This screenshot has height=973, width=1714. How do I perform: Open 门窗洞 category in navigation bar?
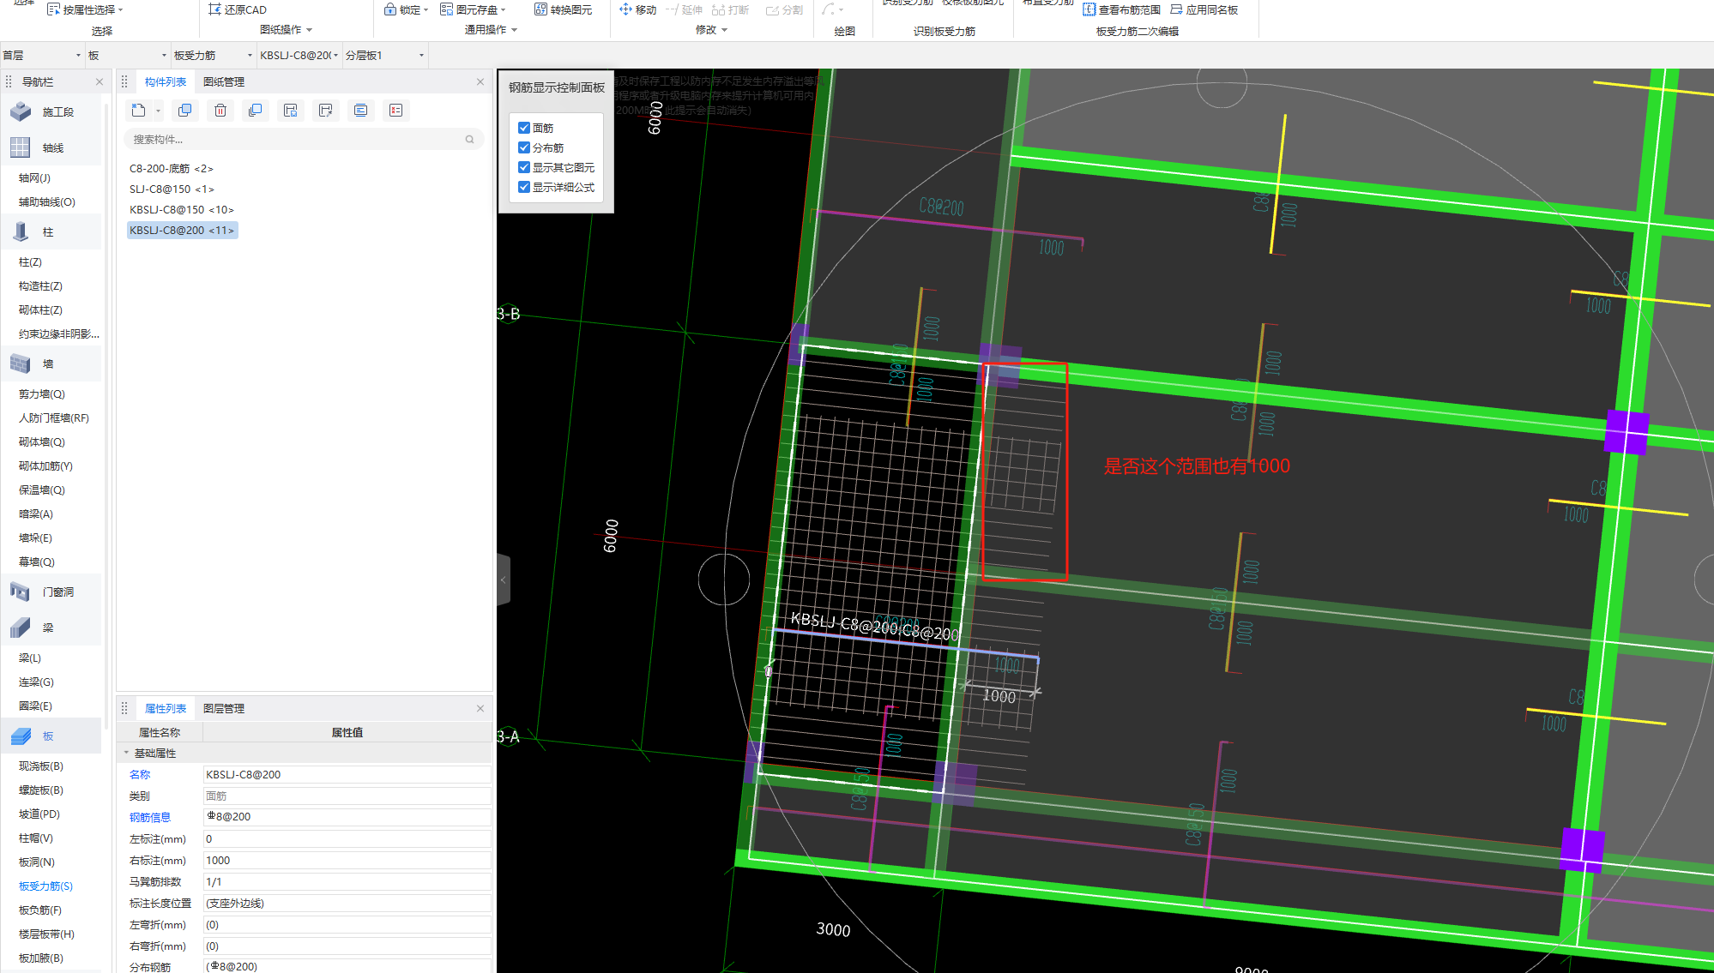pyautogui.click(x=51, y=592)
